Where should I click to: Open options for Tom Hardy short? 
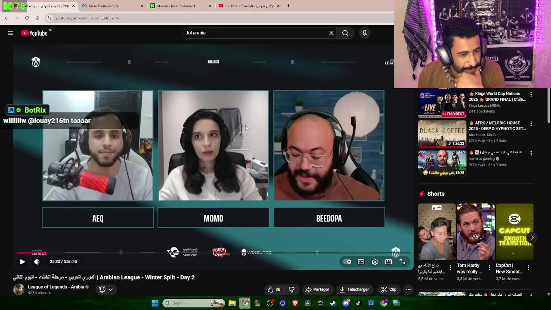click(489, 267)
